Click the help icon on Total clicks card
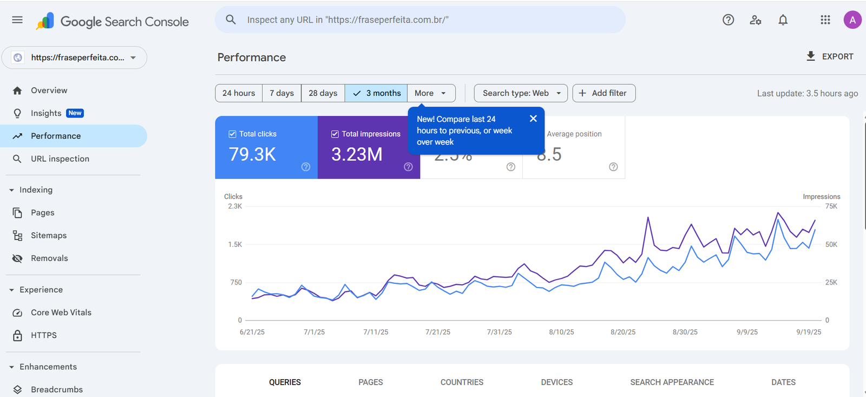The width and height of the screenshot is (866, 397). pos(306,167)
